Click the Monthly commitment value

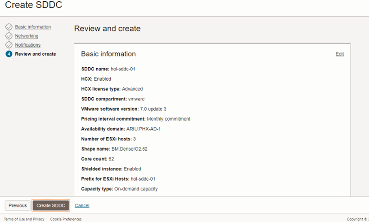click(168, 119)
